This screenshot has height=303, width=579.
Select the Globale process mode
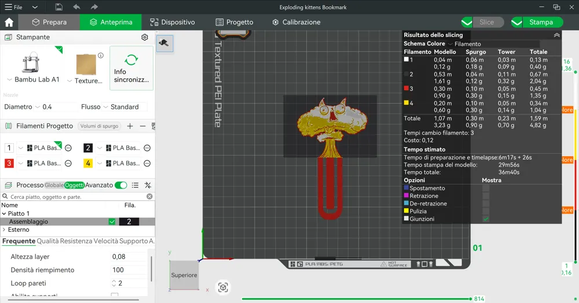pos(54,185)
